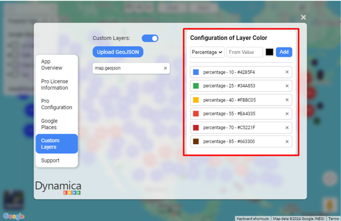Click the red #EA4335 color swatch
341x221 pixels.
pos(196,114)
